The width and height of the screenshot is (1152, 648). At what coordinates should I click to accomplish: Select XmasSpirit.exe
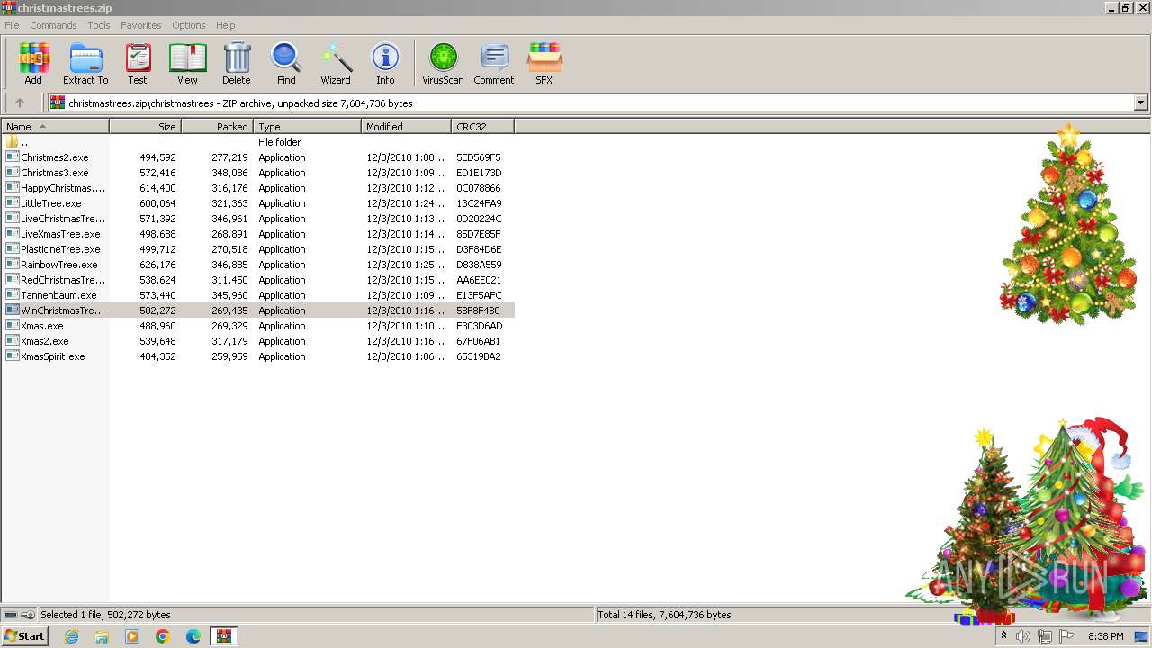point(53,356)
